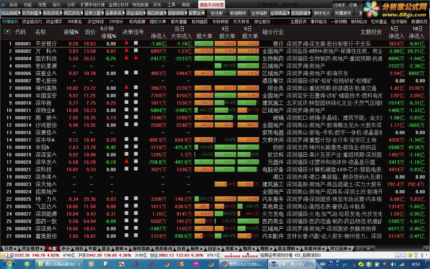Switch to the 隐形大单 tab

click(x=158, y=22)
